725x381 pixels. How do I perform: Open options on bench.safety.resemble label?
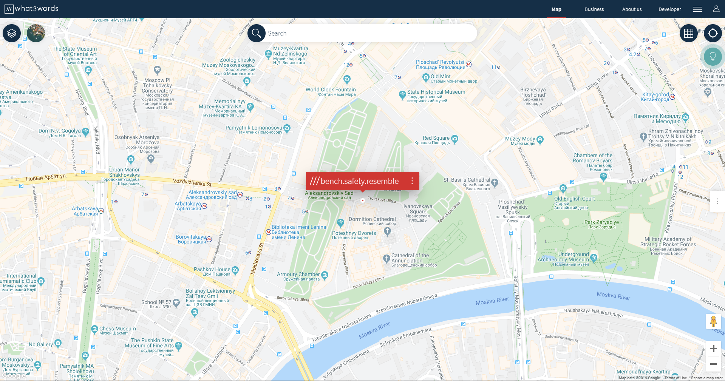click(x=412, y=181)
